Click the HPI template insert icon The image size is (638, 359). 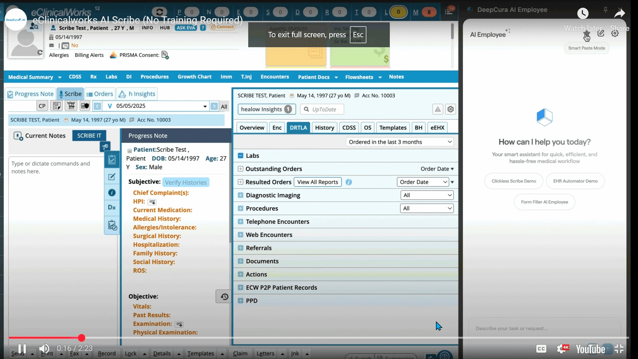152,202
